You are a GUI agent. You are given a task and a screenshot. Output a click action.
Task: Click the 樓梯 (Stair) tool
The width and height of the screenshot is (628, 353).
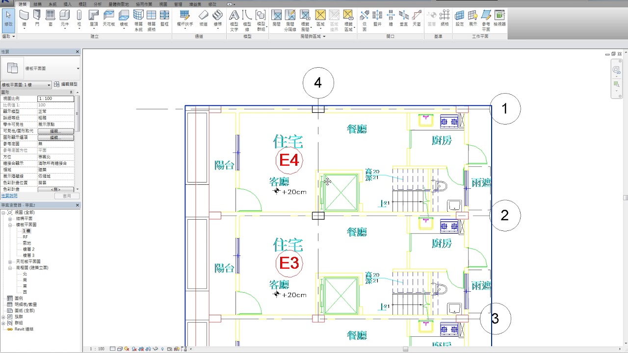click(218, 19)
